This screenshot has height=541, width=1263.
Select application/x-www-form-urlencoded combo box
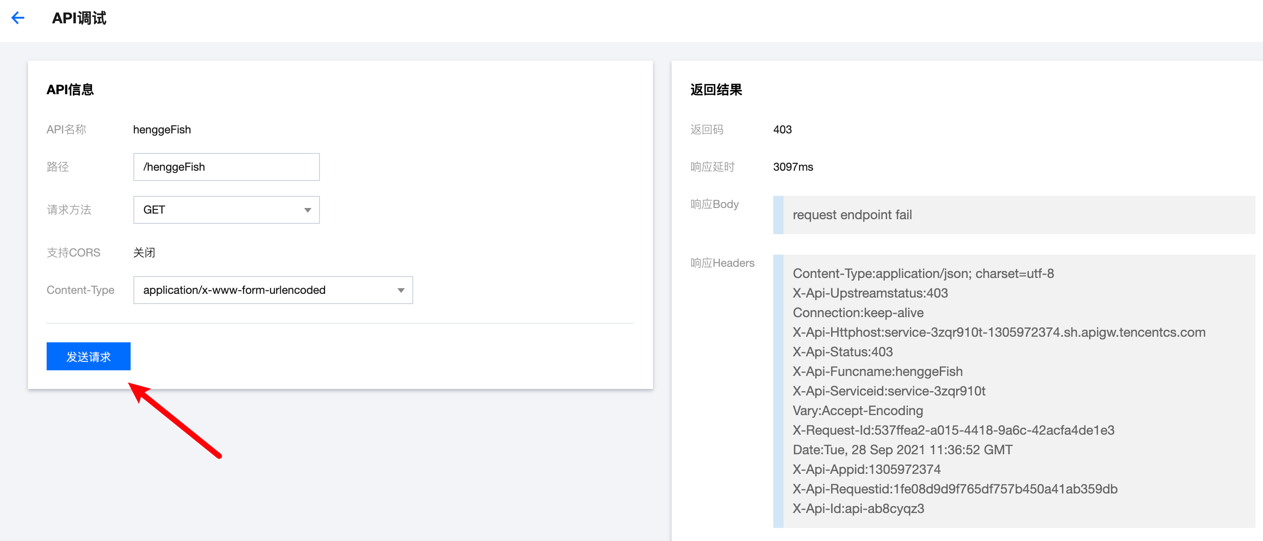(x=272, y=291)
